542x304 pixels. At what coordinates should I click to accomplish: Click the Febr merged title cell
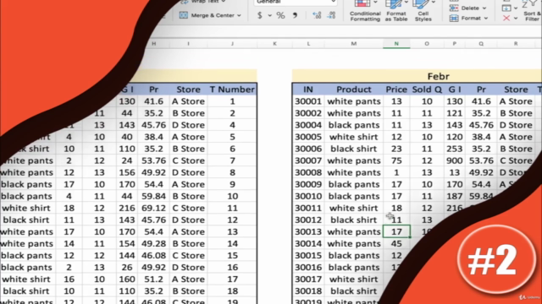tap(417, 76)
